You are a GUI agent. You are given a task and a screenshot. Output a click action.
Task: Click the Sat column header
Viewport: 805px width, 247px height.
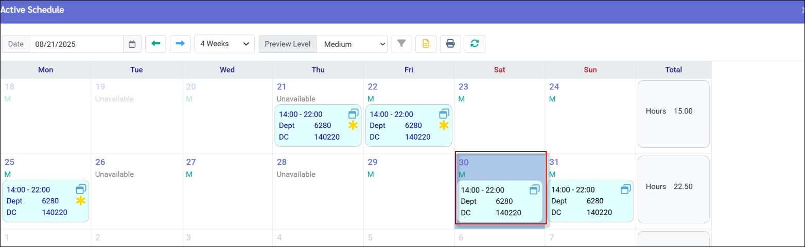coord(499,70)
